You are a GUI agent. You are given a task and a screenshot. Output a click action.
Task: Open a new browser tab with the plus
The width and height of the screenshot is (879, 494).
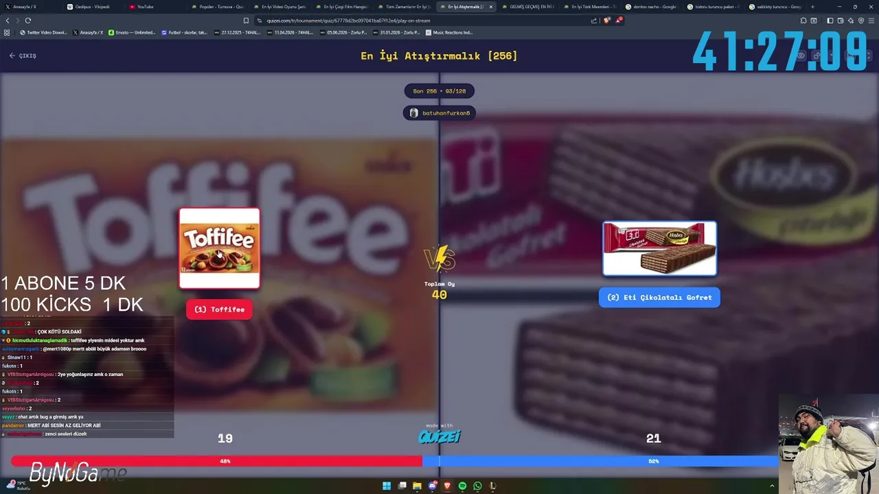(x=812, y=7)
